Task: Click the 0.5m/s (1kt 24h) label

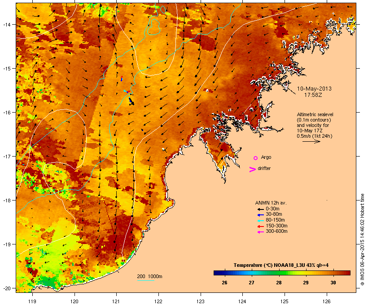Action: pos(315,136)
